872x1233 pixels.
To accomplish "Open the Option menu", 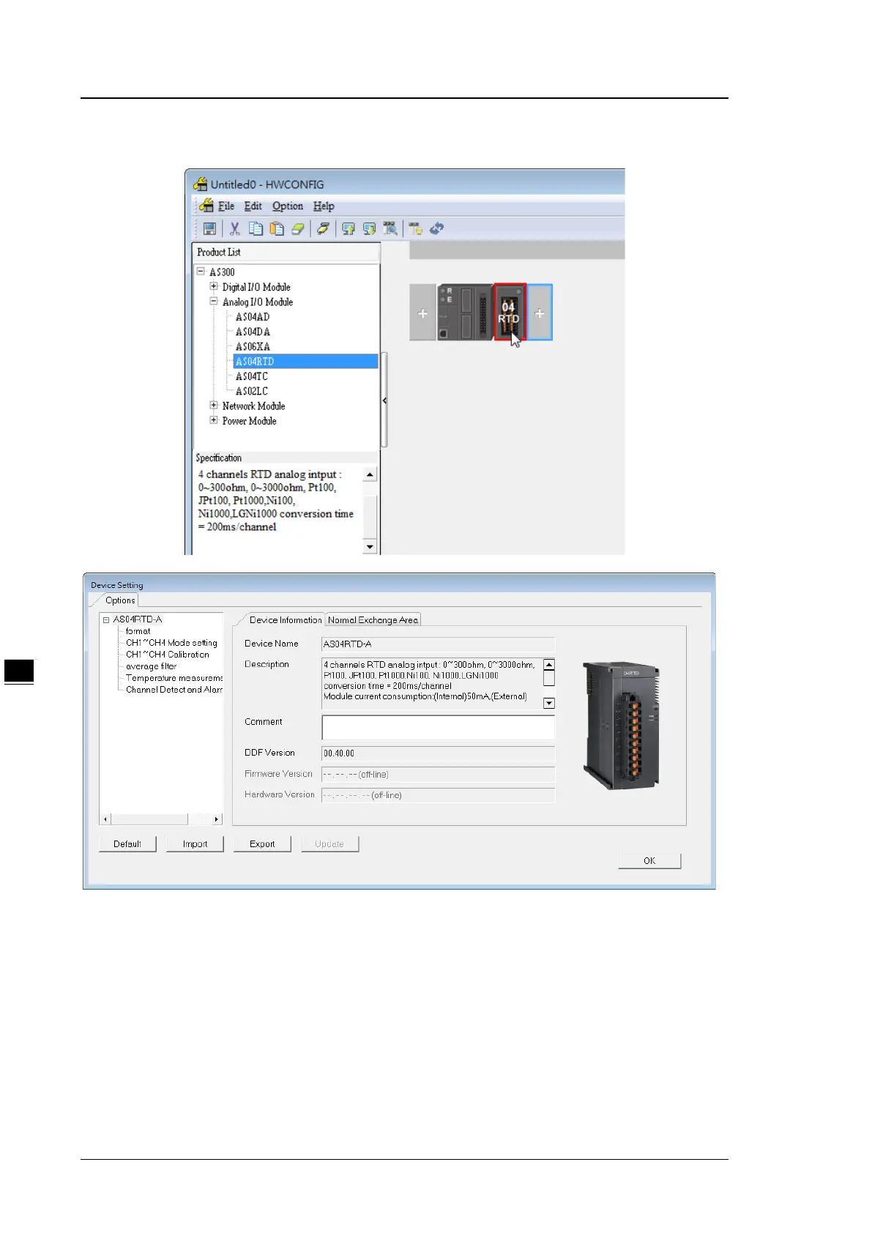I will pyautogui.click(x=288, y=206).
